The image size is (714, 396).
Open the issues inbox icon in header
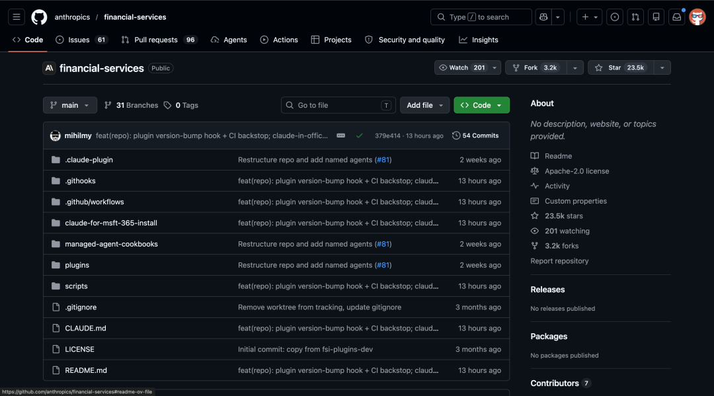point(615,17)
